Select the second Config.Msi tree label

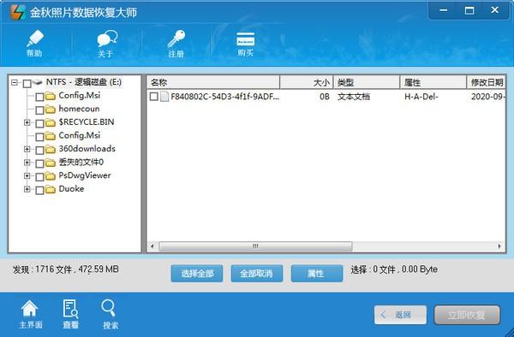pos(80,135)
